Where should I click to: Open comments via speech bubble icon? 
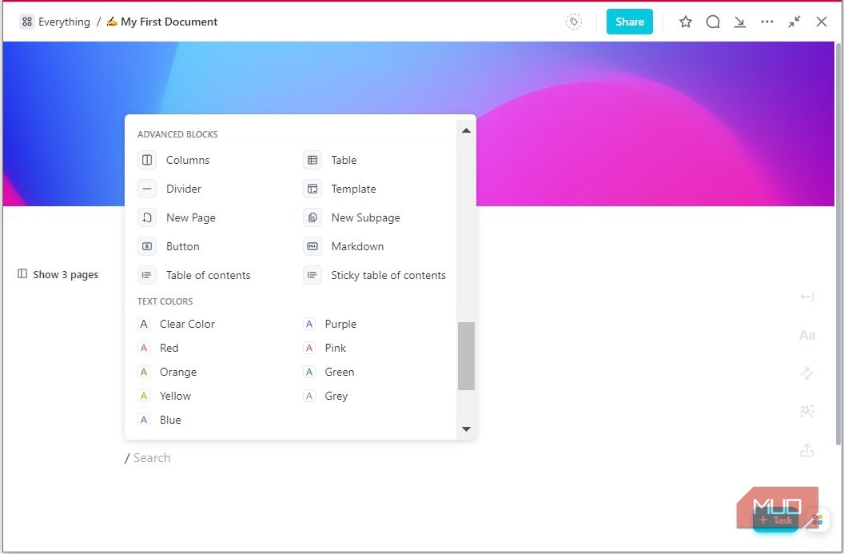coord(713,22)
